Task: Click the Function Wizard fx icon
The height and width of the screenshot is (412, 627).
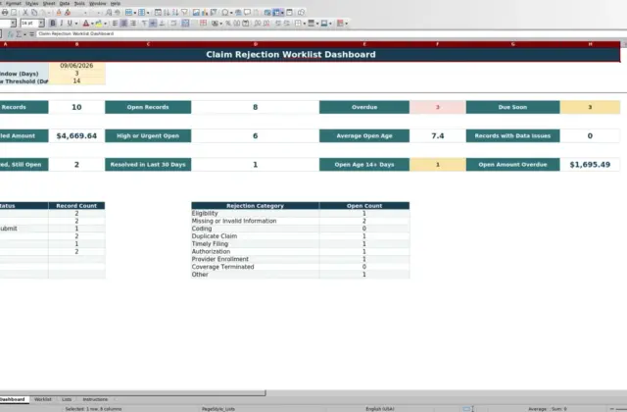Action: click(11, 34)
